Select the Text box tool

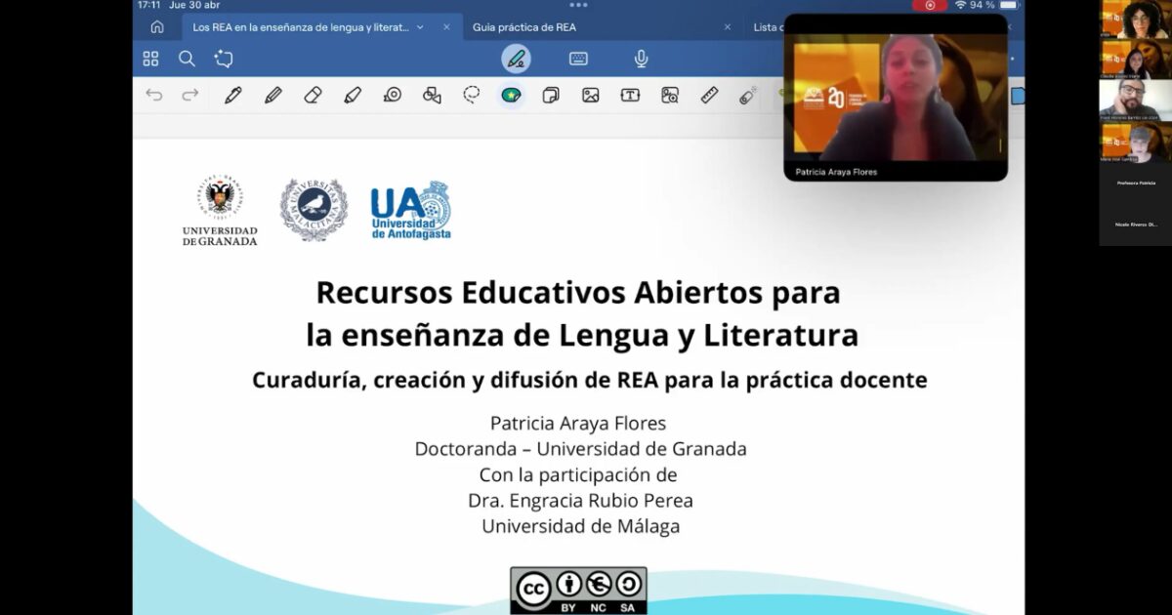(x=630, y=95)
